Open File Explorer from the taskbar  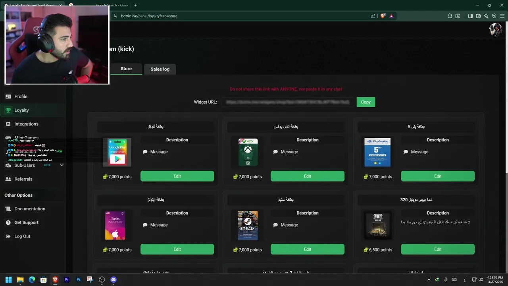click(20, 280)
